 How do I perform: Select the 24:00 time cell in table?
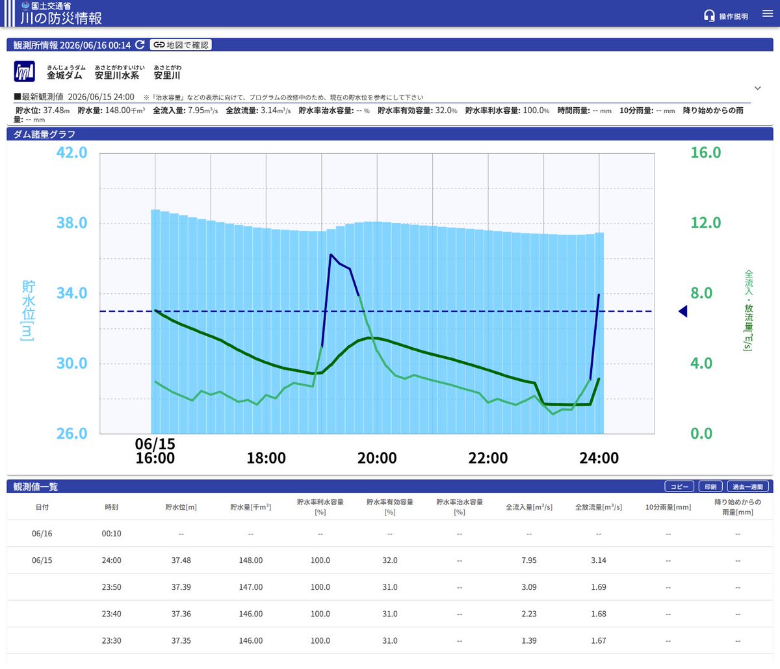111,560
